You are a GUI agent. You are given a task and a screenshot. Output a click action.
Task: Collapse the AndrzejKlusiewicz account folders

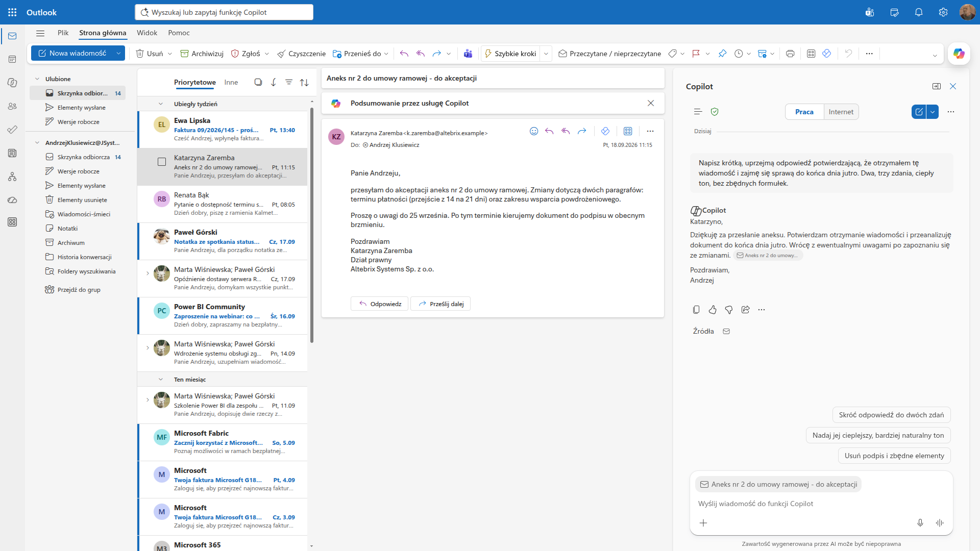pos(37,143)
